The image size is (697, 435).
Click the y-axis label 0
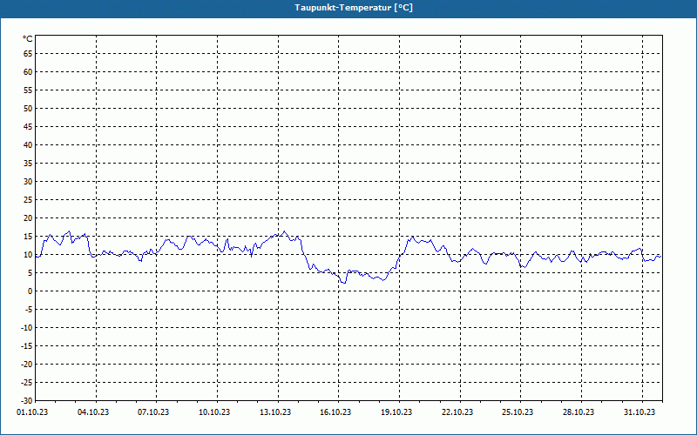(30, 291)
